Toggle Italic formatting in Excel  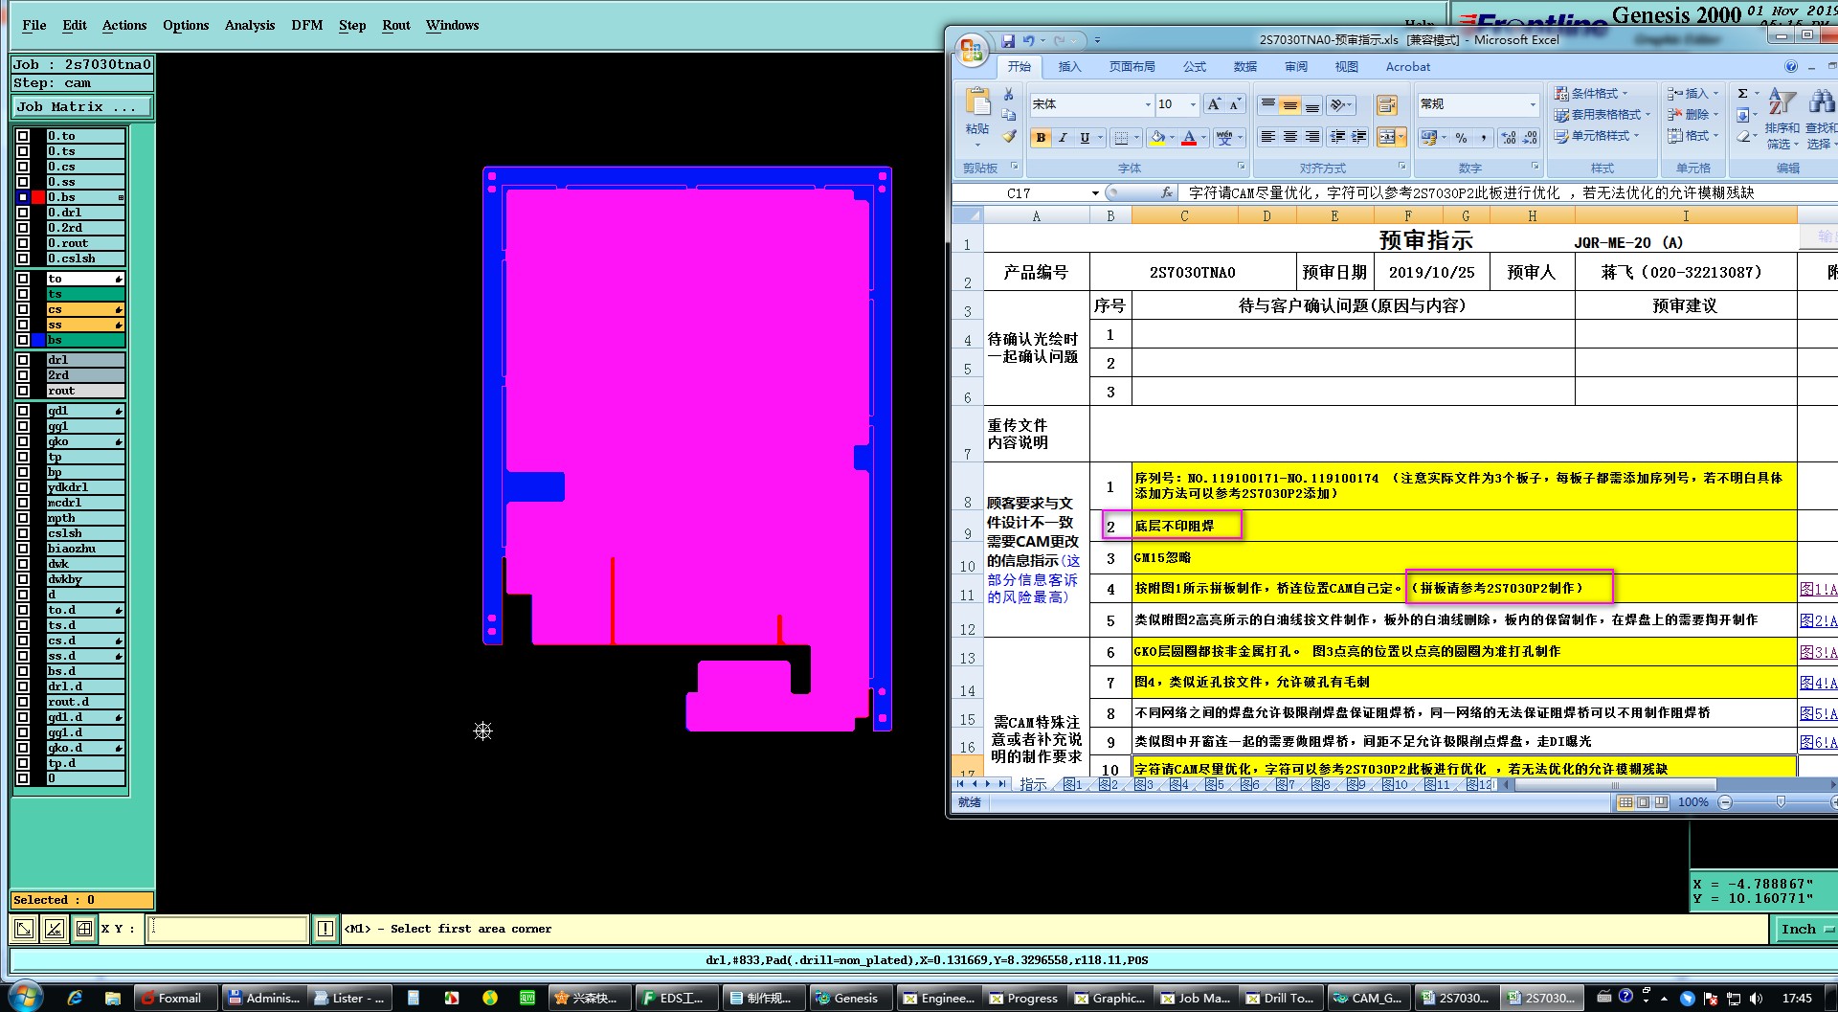click(1063, 138)
